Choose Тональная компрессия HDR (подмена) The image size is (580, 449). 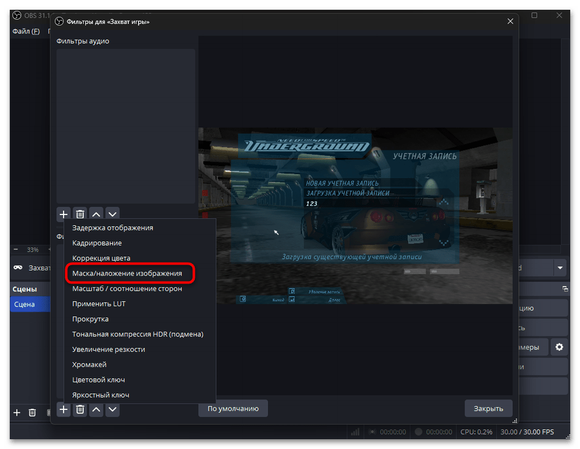pos(140,334)
